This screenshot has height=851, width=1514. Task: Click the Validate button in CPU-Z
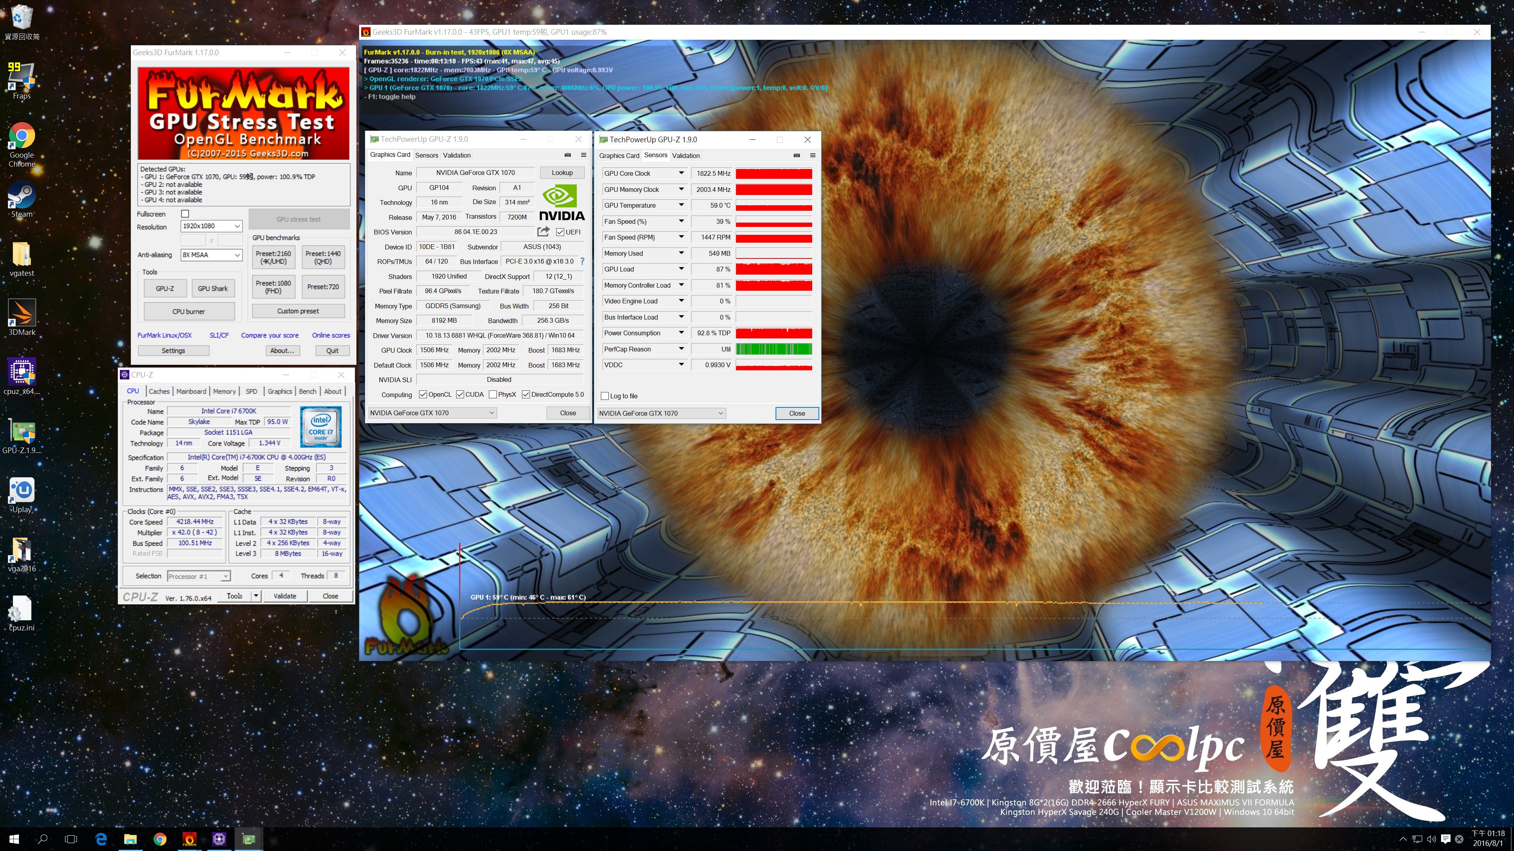coord(285,596)
